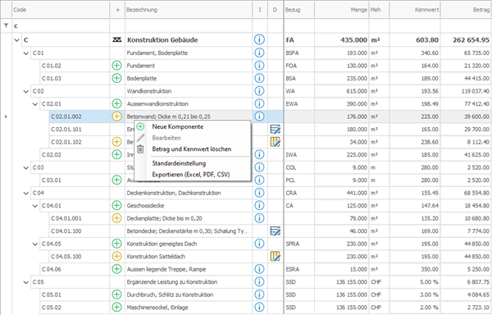The width and height of the screenshot is (492, 315).
Task: Select tree row C 02.01.101
Action: [66, 130]
